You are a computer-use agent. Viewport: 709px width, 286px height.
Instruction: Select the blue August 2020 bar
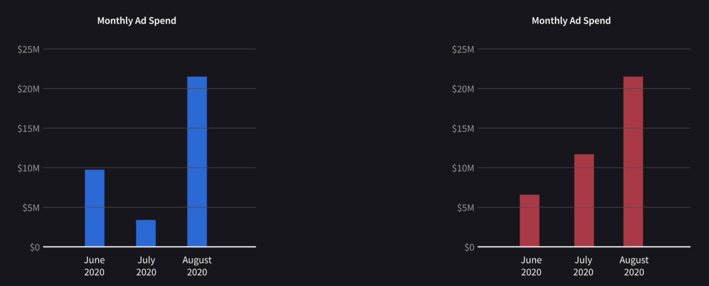(197, 162)
